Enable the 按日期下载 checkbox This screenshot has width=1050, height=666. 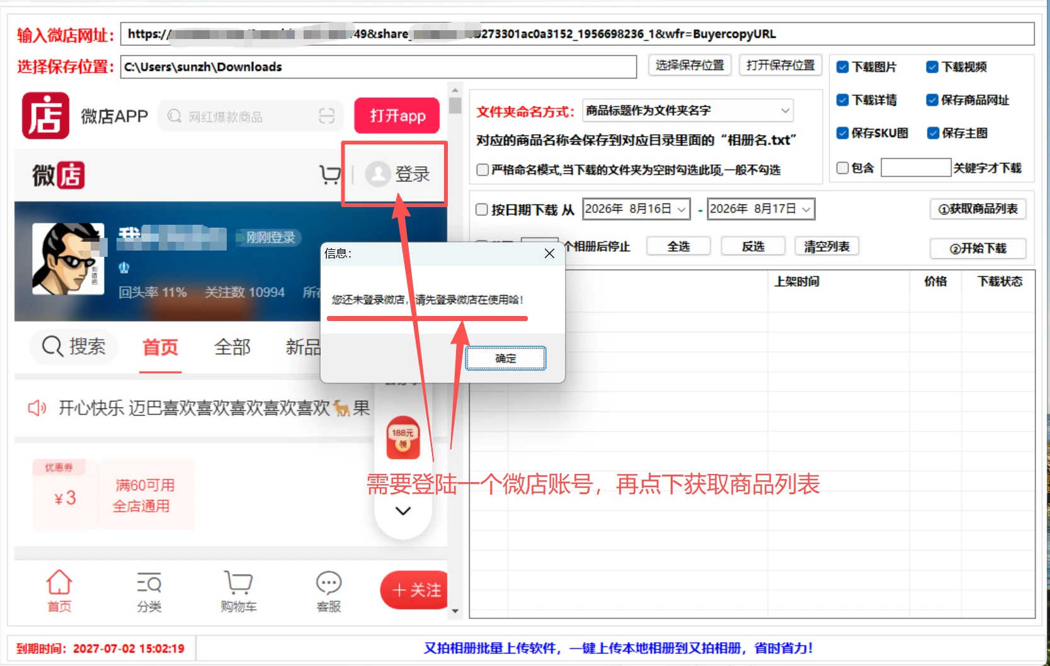pyautogui.click(x=482, y=210)
